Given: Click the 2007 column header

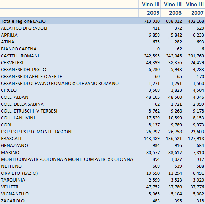Looking at the screenshot, I should pos(197,13).
